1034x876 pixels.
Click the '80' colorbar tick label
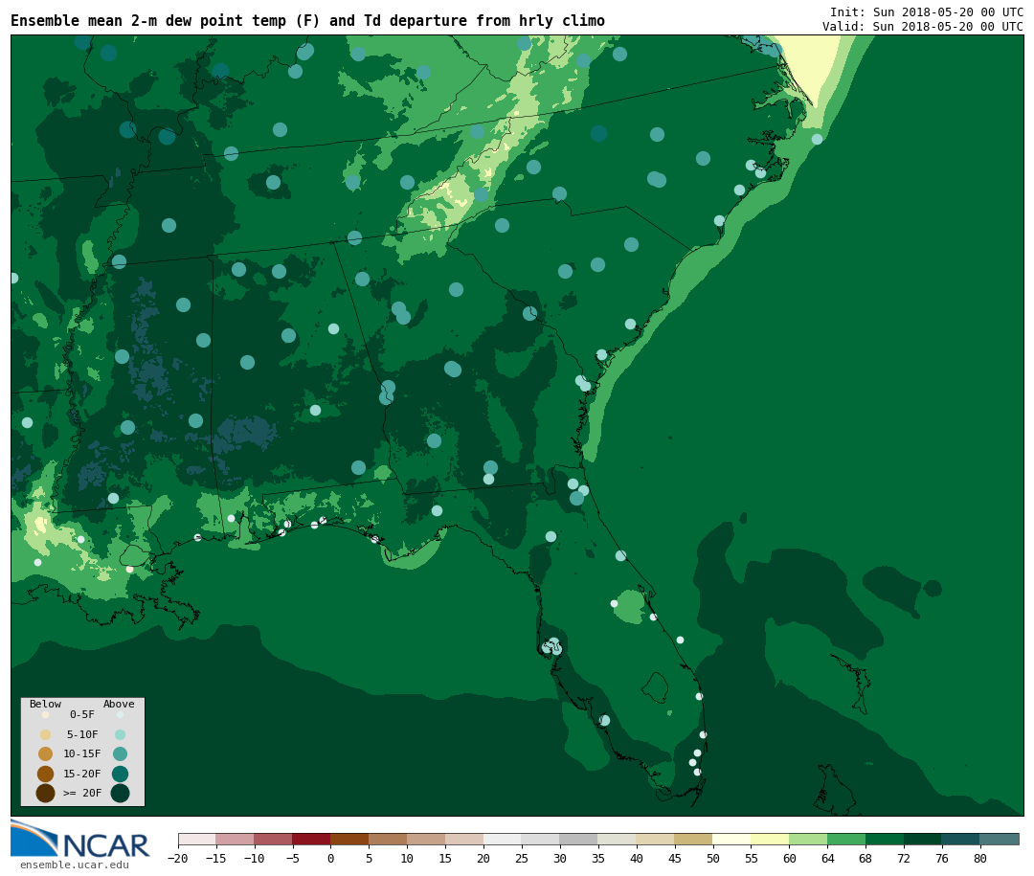tap(980, 858)
